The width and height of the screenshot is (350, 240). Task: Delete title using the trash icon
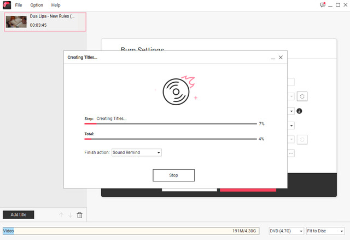click(x=79, y=215)
